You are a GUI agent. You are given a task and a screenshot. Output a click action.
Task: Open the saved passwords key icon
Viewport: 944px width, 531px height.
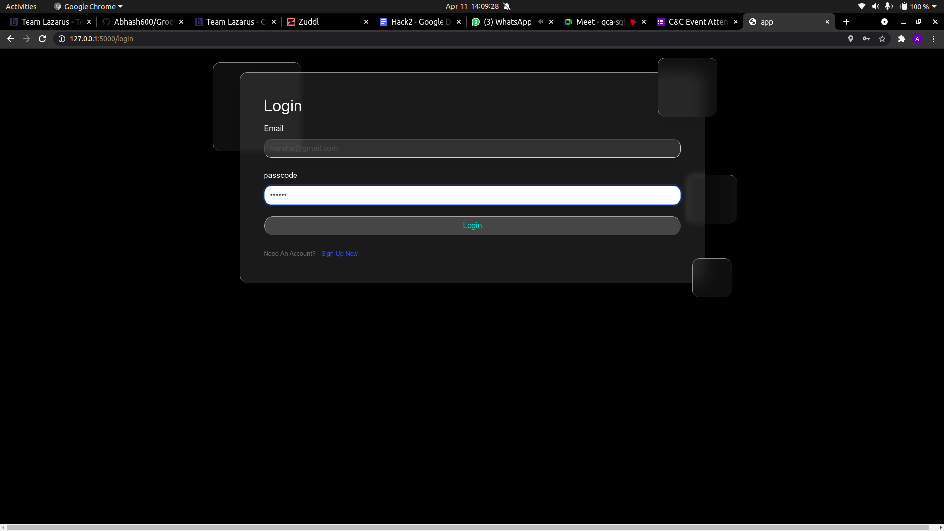click(866, 39)
